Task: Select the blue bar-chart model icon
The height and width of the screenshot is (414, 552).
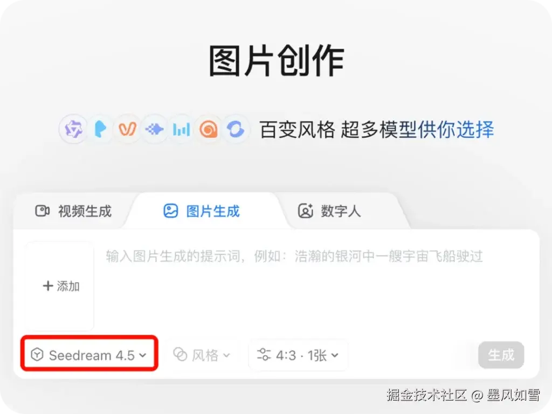Action: click(x=181, y=129)
